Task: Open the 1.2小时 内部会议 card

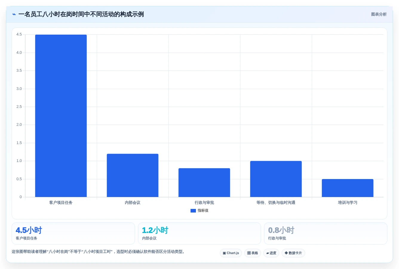Action: tap(199, 233)
